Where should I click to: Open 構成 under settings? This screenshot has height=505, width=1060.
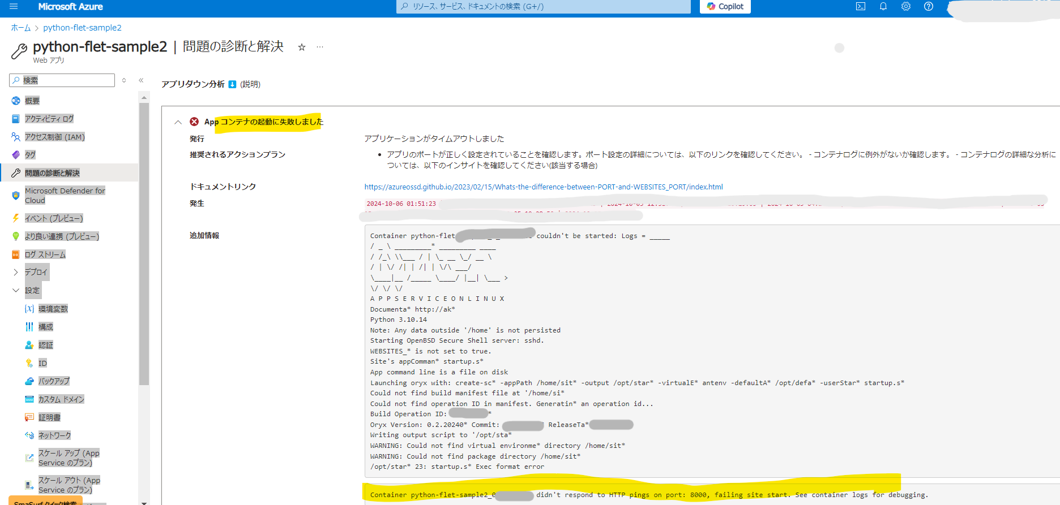pos(46,327)
